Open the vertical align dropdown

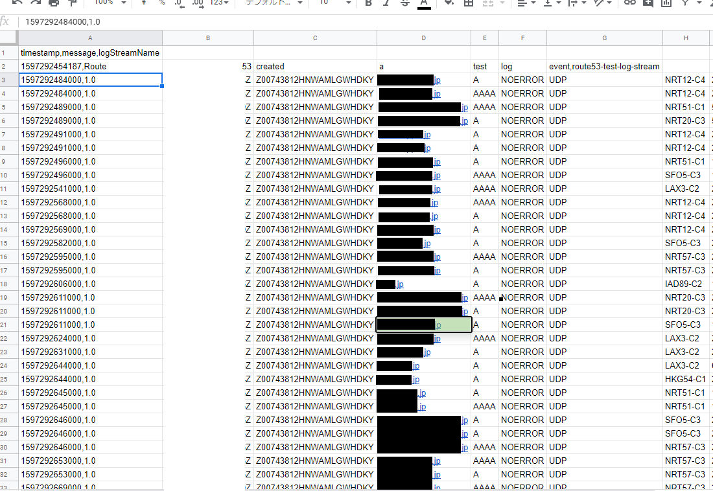(x=553, y=3)
